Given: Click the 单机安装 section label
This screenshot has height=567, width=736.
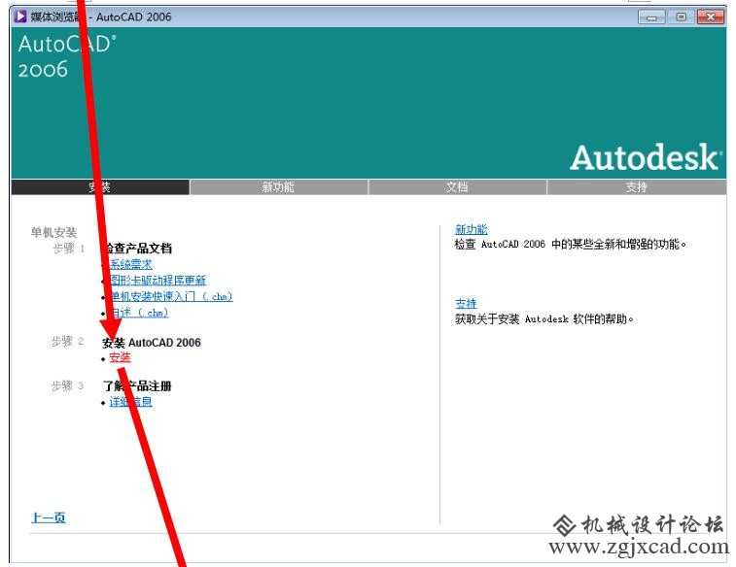Looking at the screenshot, I should (x=53, y=232).
